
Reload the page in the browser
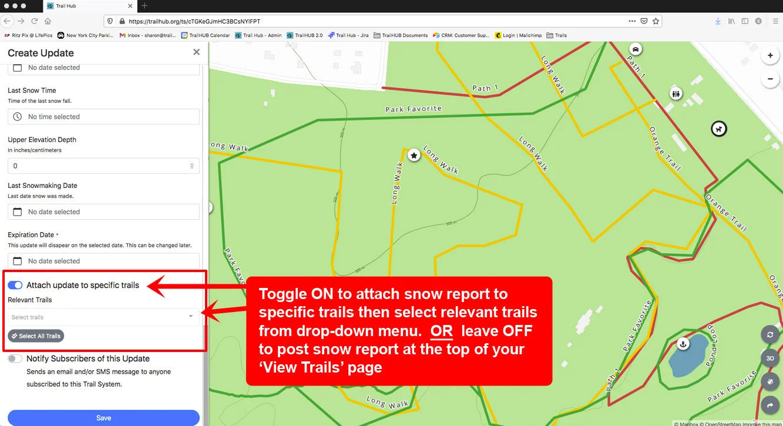point(35,21)
